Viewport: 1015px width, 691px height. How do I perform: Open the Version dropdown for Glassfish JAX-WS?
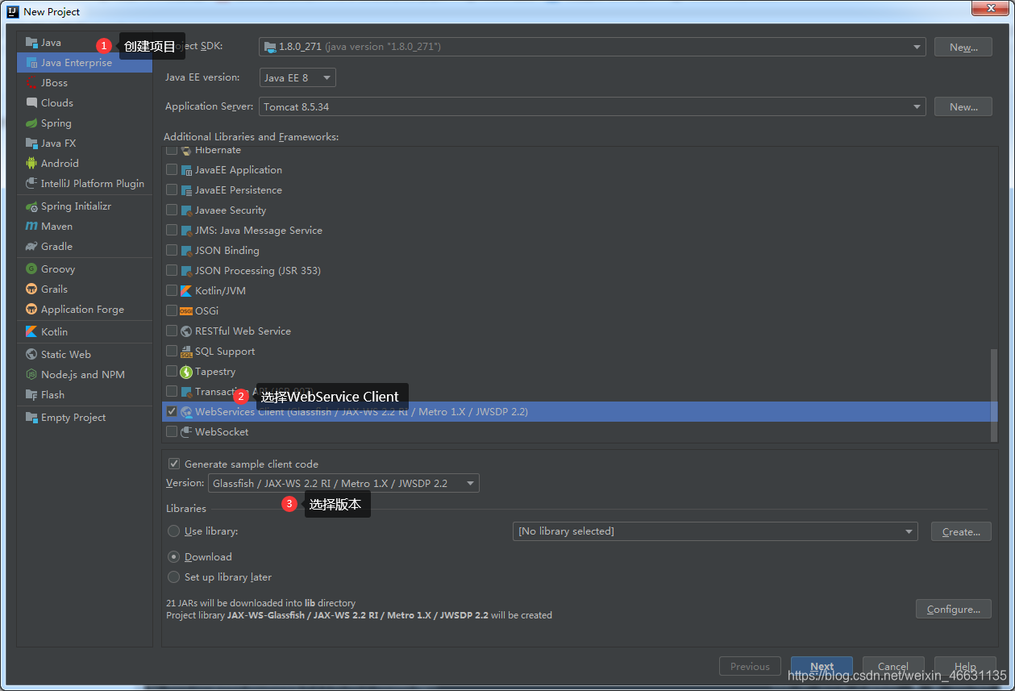[x=471, y=482]
